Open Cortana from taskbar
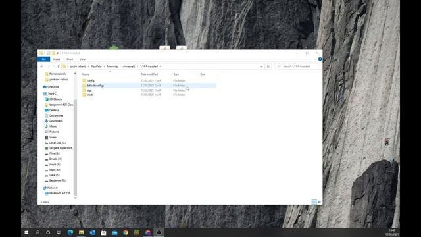 coord(48,232)
